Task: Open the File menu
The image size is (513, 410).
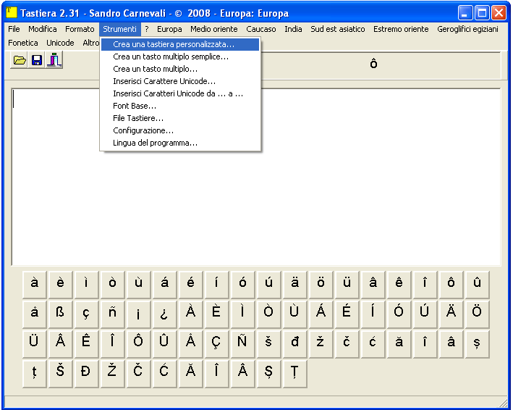Action: coord(14,29)
